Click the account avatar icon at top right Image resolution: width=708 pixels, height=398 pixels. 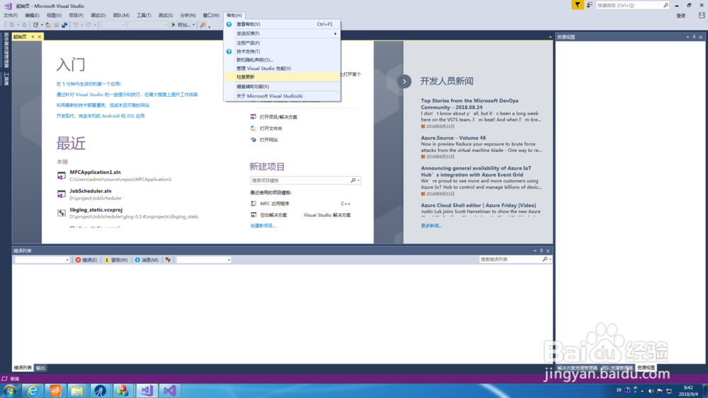pos(701,16)
